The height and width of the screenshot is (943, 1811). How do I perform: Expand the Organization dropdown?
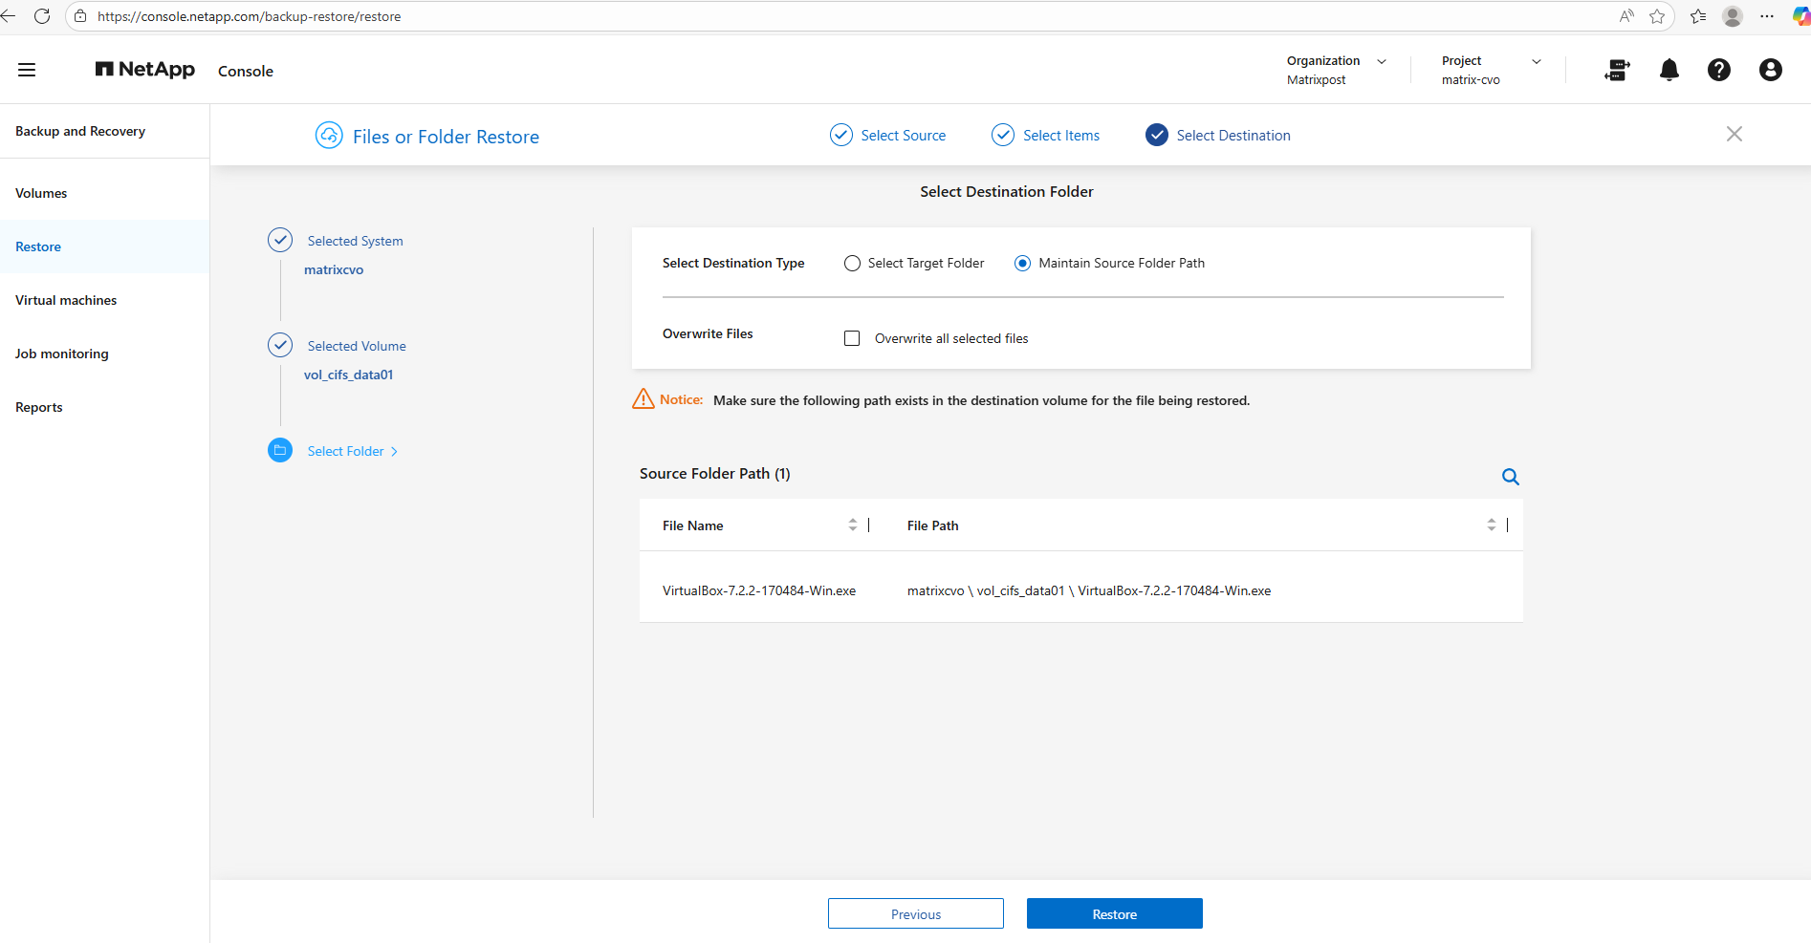coord(1381,61)
